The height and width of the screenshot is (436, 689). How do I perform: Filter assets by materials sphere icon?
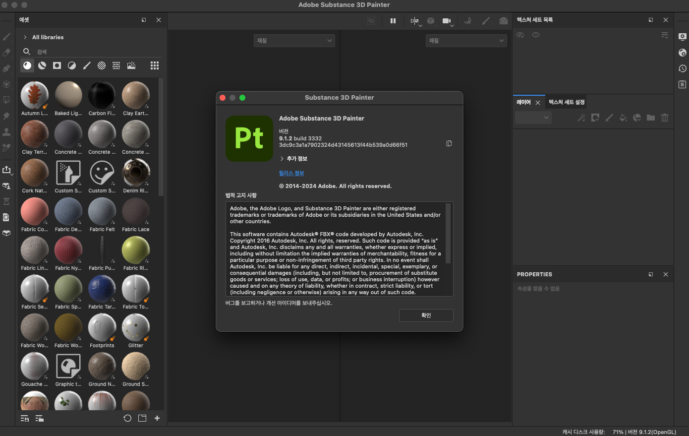[27, 65]
